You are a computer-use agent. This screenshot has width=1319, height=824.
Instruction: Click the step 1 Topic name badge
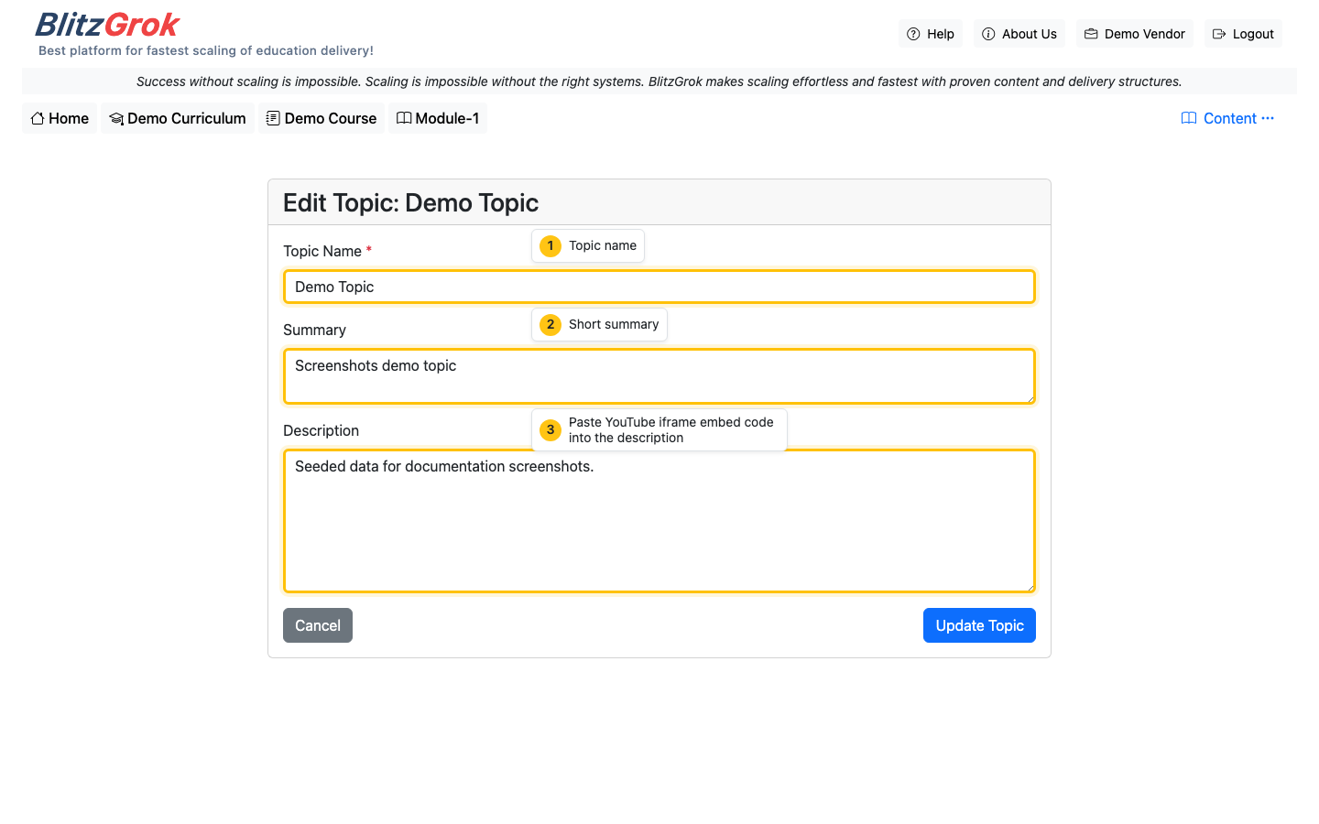pyautogui.click(x=587, y=245)
